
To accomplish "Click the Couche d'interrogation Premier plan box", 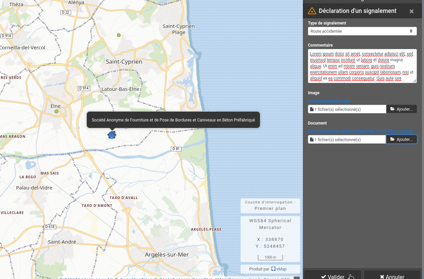I will point(270,206).
